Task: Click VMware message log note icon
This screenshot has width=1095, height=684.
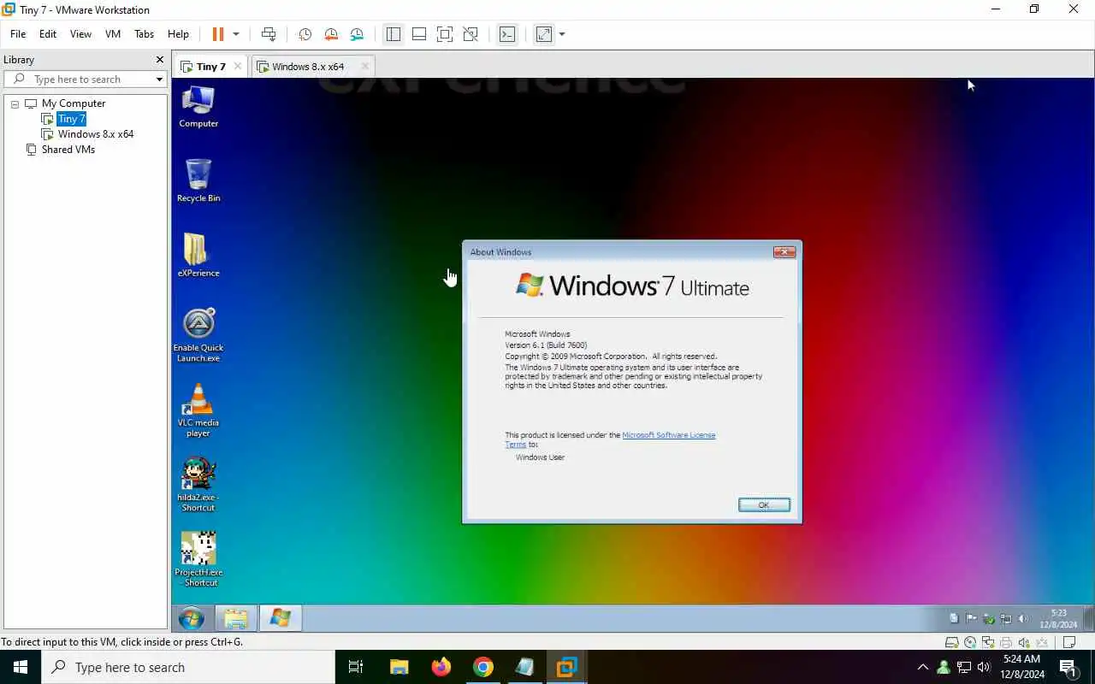Action: click(x=1068, y=642)
